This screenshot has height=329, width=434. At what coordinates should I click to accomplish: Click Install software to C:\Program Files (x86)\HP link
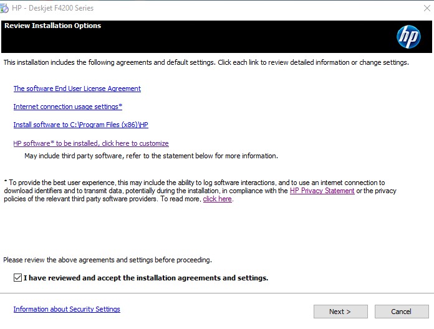[x=81, y=125]
